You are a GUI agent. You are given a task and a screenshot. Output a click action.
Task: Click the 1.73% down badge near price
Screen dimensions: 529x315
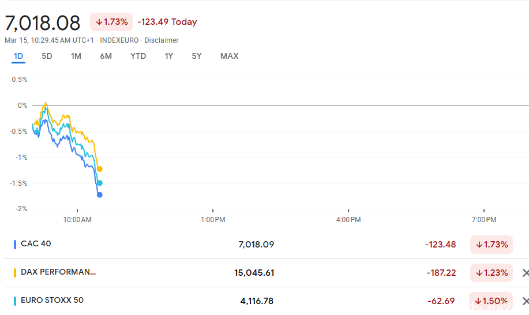[111, 22]
